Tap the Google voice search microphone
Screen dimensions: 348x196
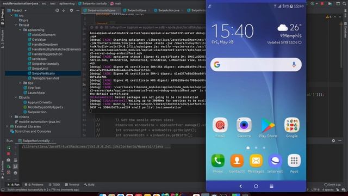point(294,65)
